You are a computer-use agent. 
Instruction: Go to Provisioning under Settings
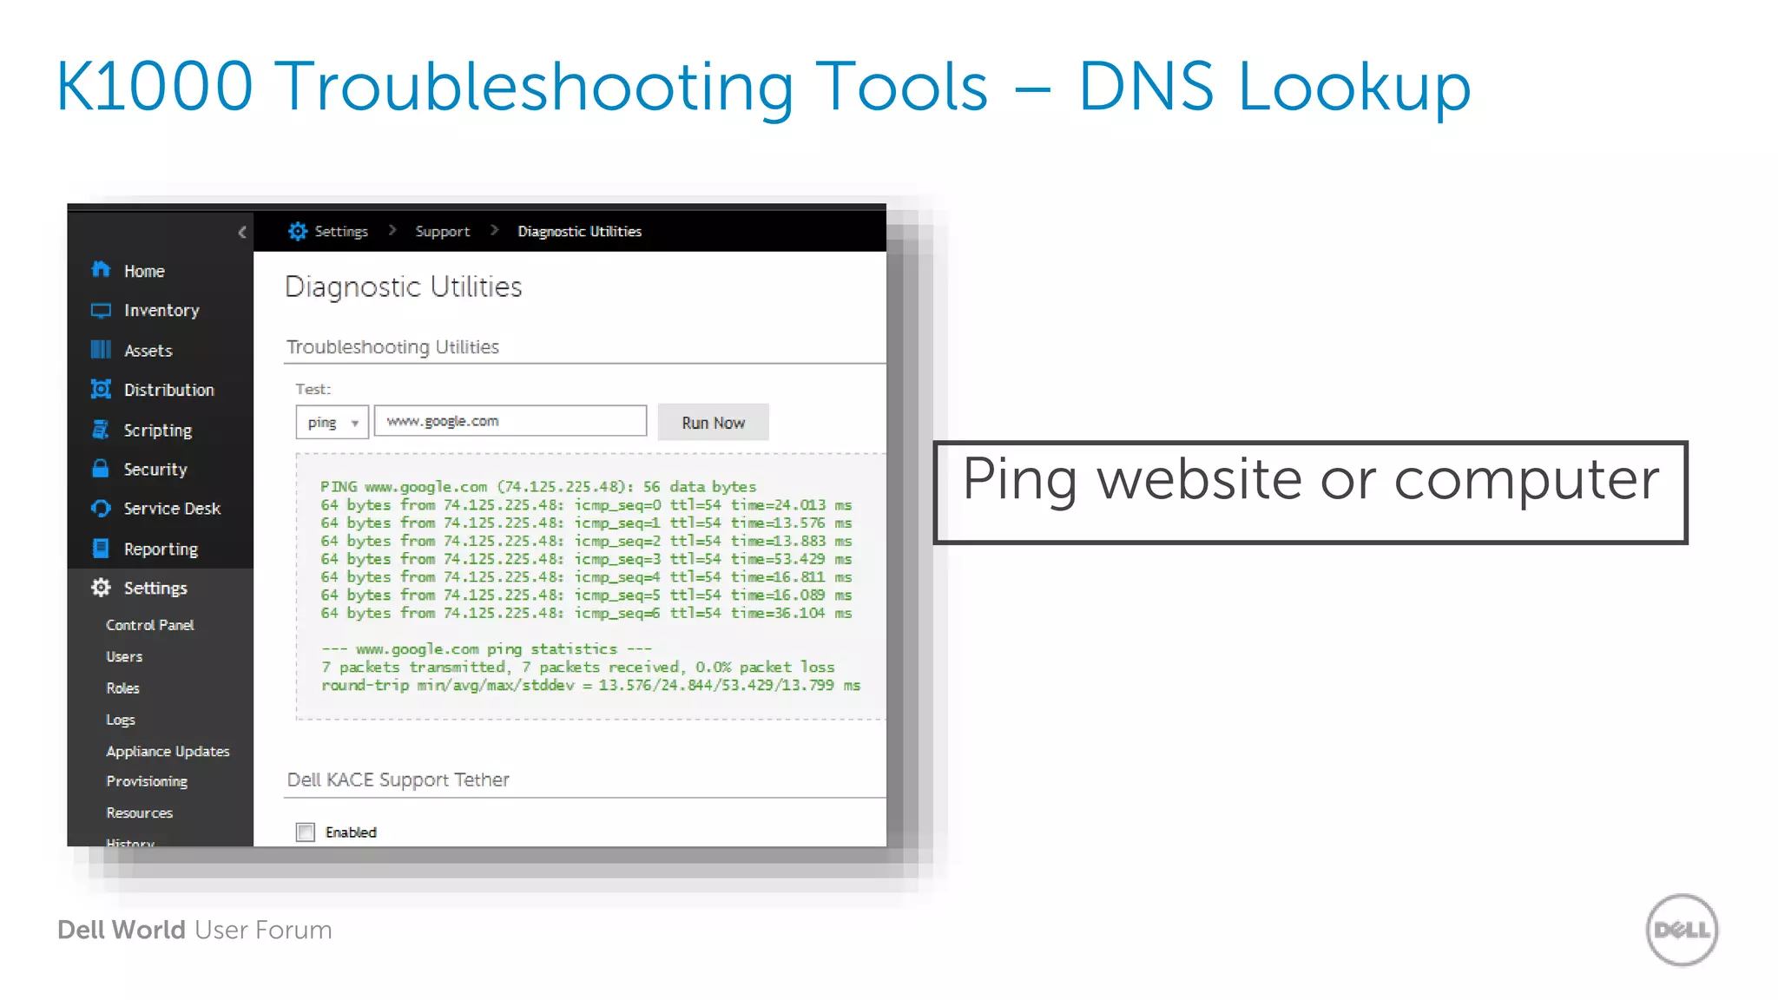point(147,782)
